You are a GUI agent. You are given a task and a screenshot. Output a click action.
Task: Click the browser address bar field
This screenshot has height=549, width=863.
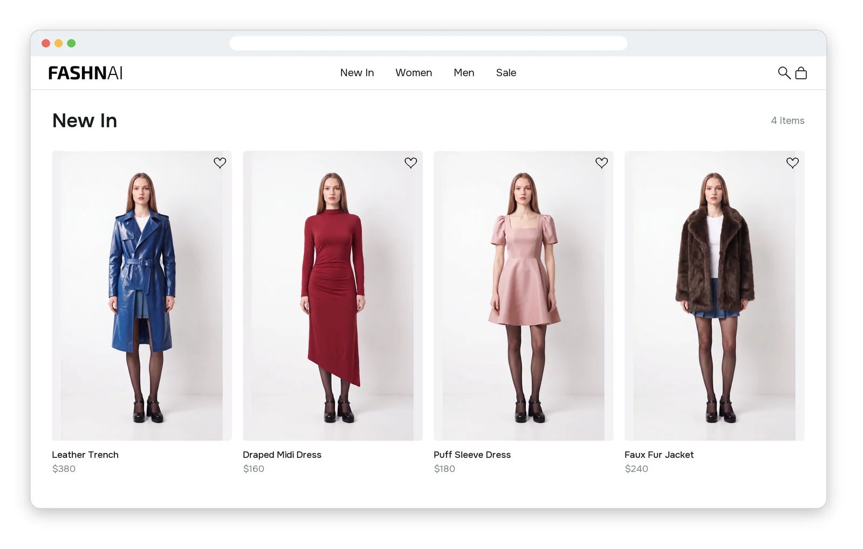pos(428,43)
